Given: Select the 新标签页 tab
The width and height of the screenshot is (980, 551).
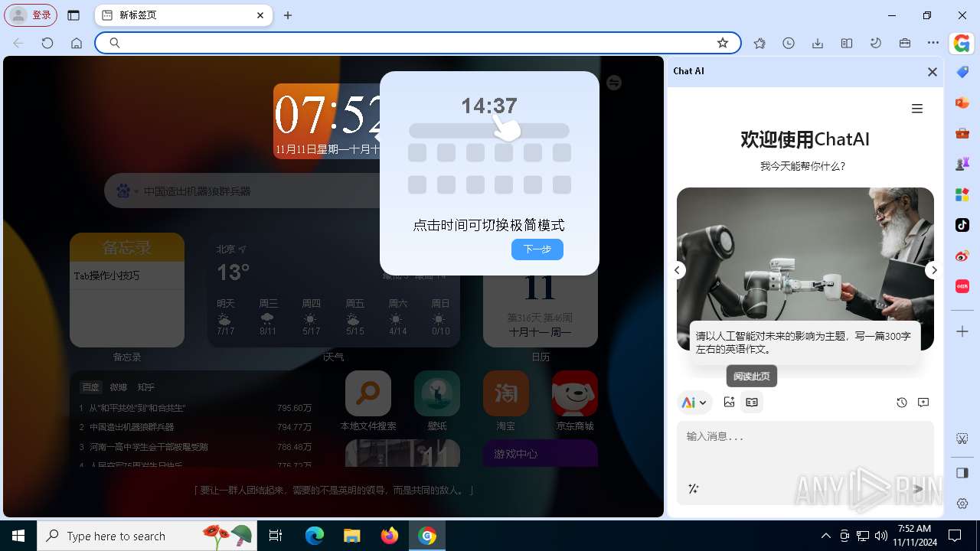Looking at the screenshot, I should click(184, 15).
